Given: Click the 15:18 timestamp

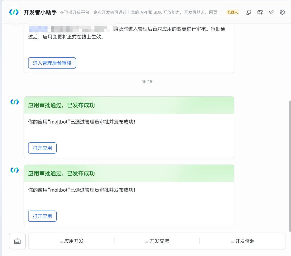Looking at the screenshot, I should 147,81.
